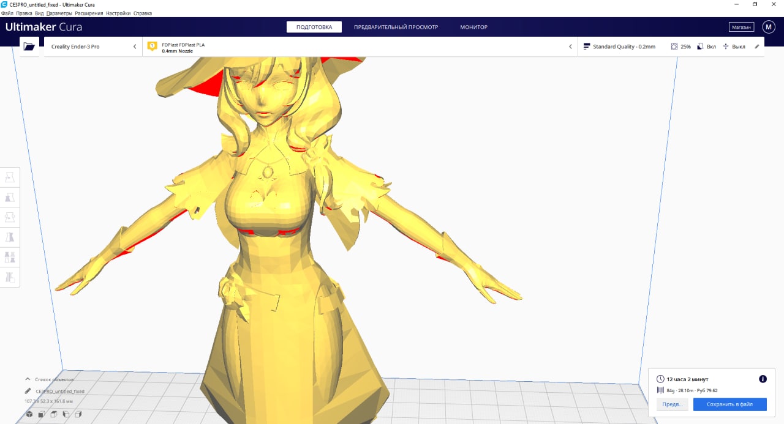The image size is (784, 424).
Task: Click pencil icon beside CE3PRO_untitled_fixed
Action: point(28,391)
